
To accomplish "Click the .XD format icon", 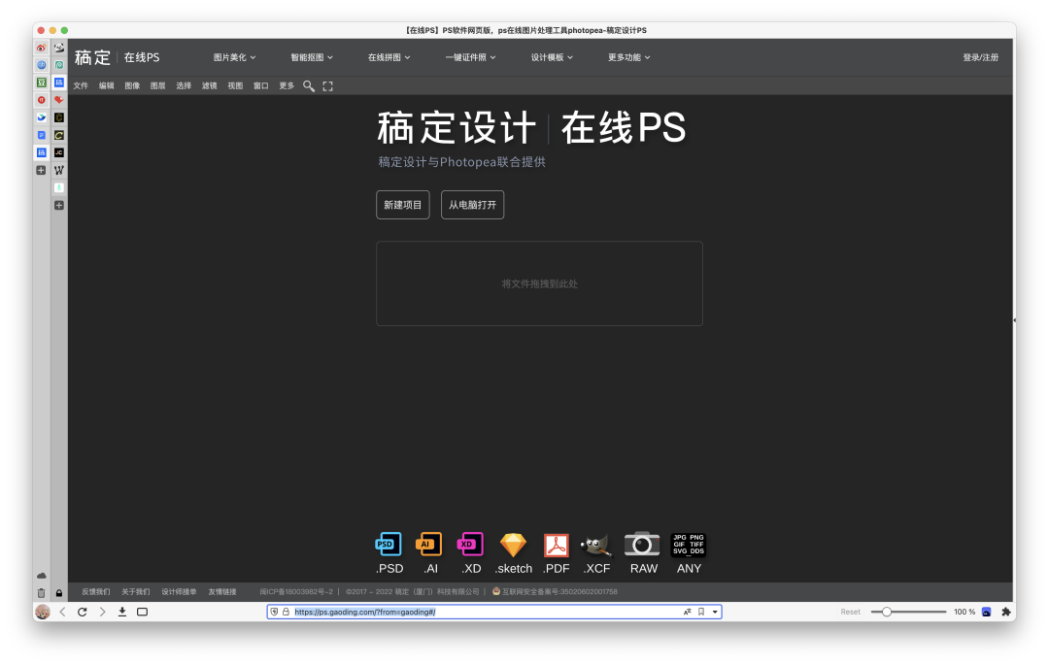I will pyautogui.click(x=470, y=545).
